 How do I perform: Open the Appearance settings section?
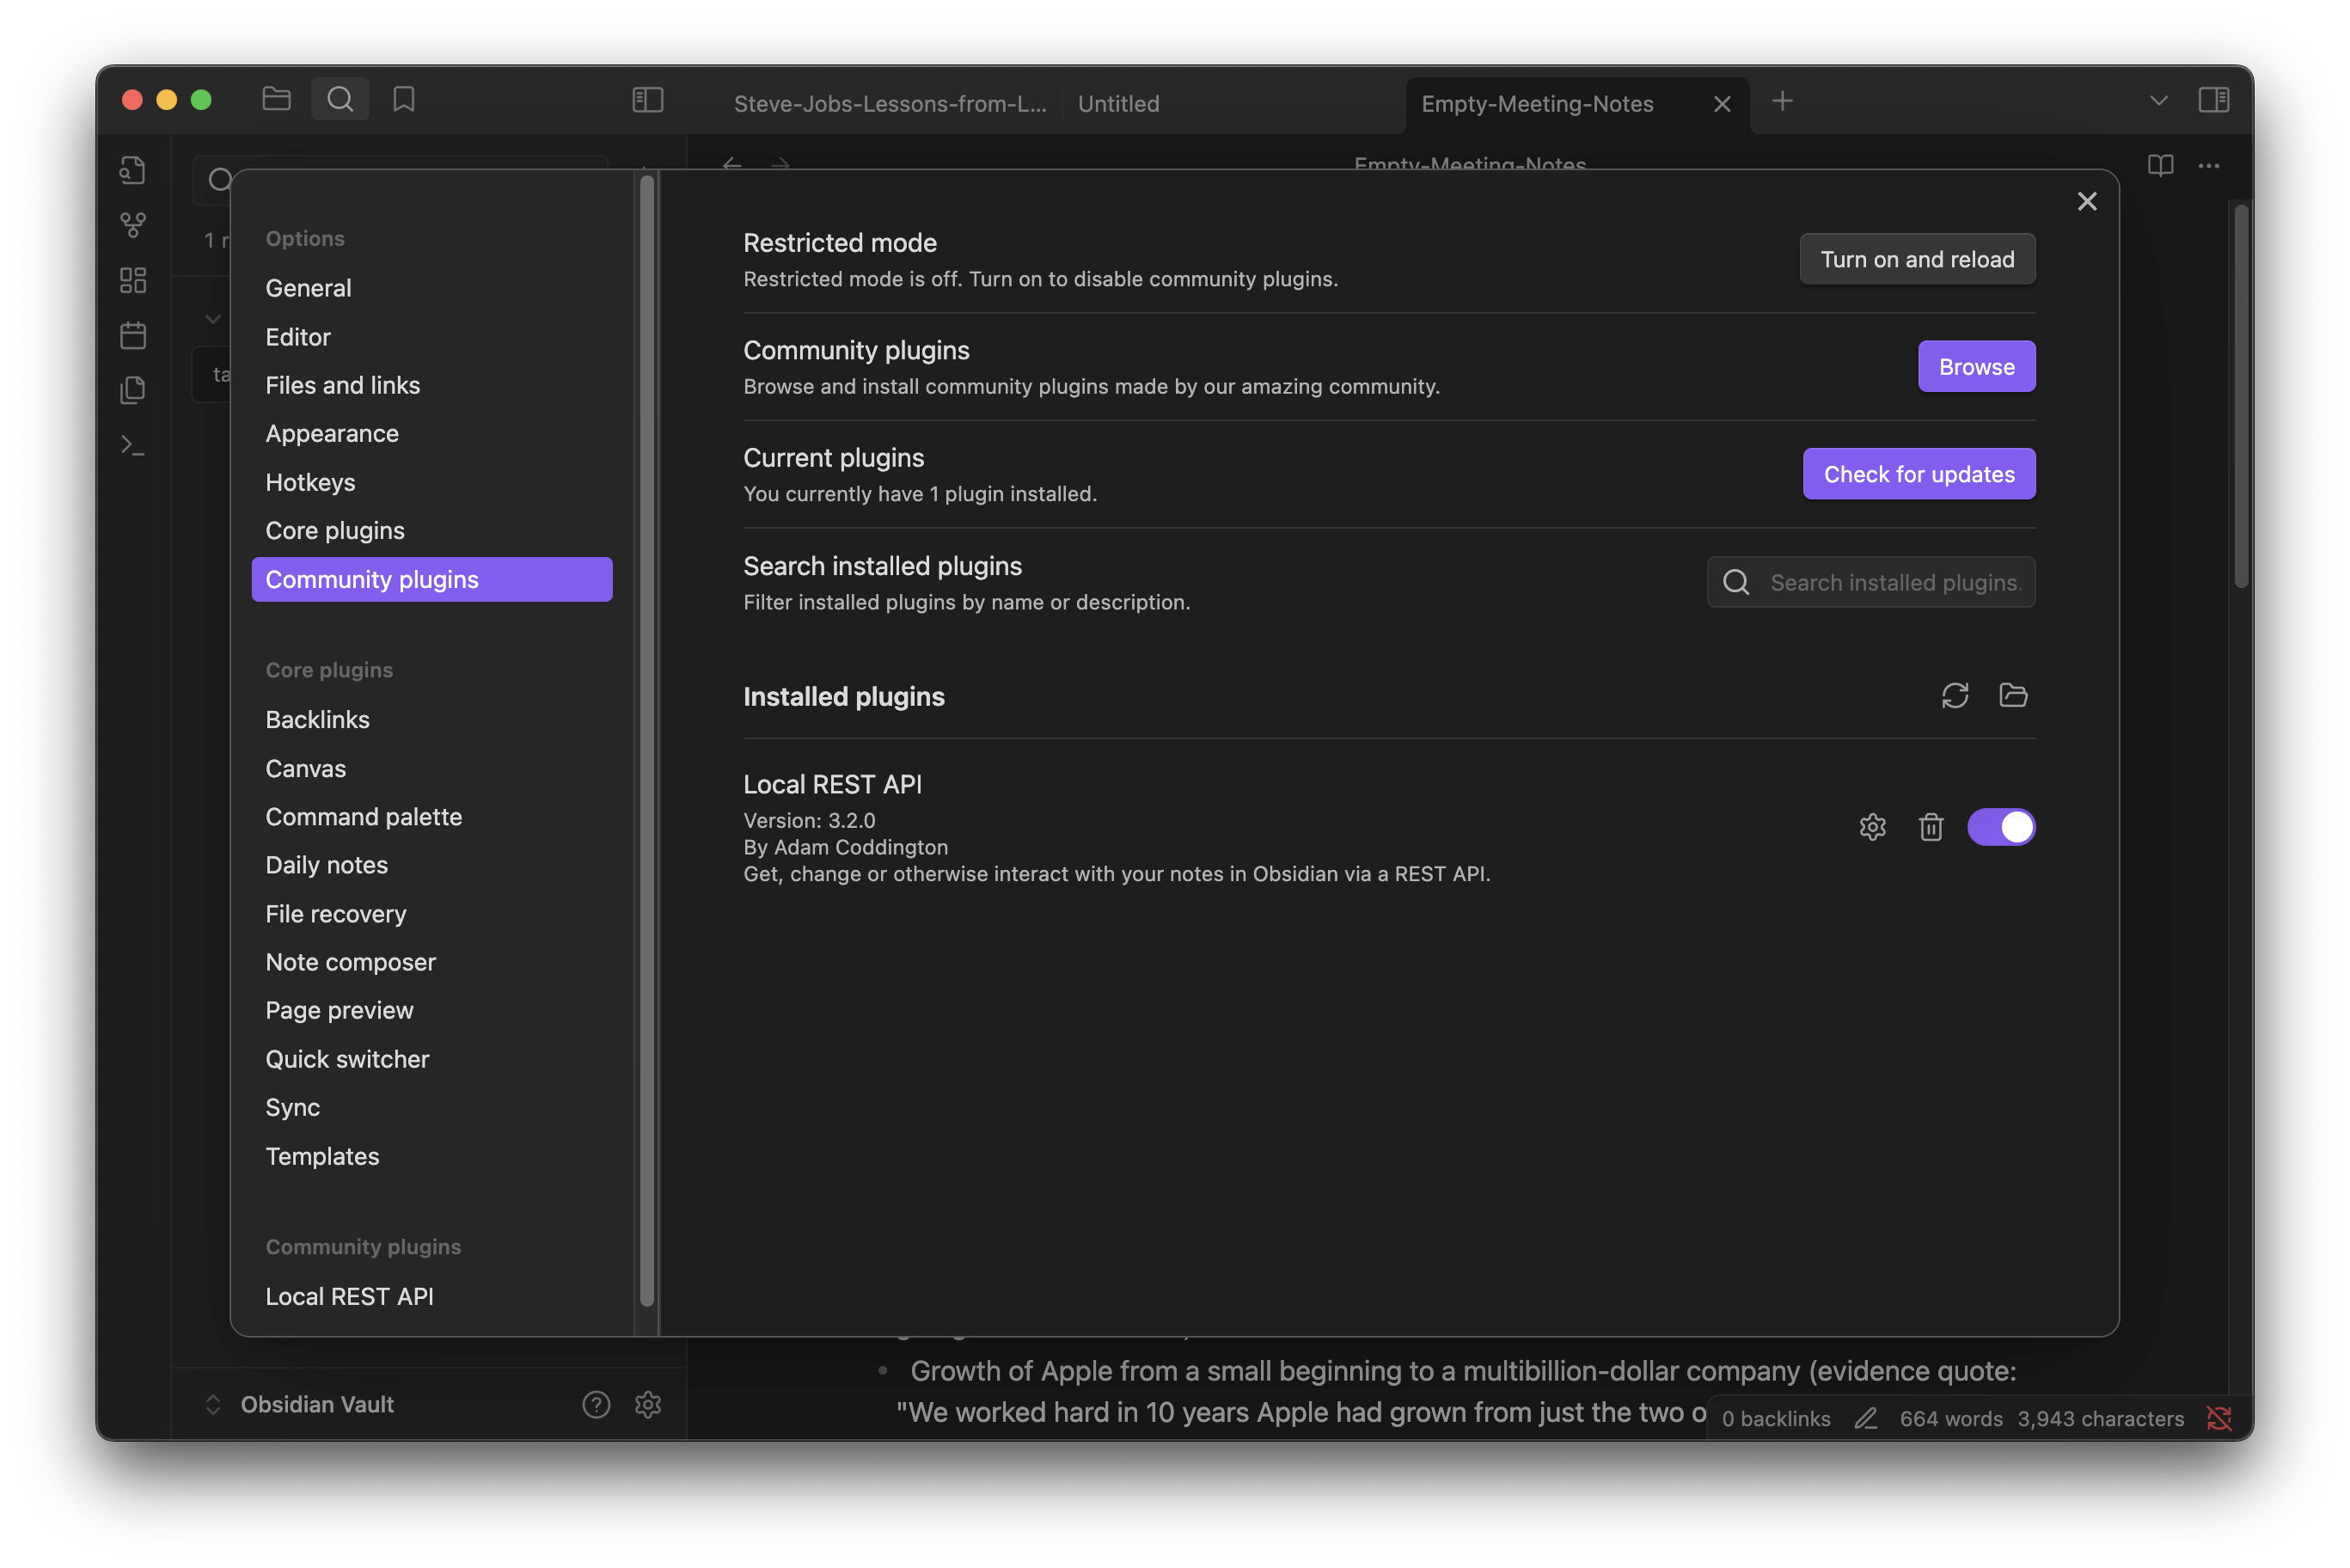click(332, 433)
